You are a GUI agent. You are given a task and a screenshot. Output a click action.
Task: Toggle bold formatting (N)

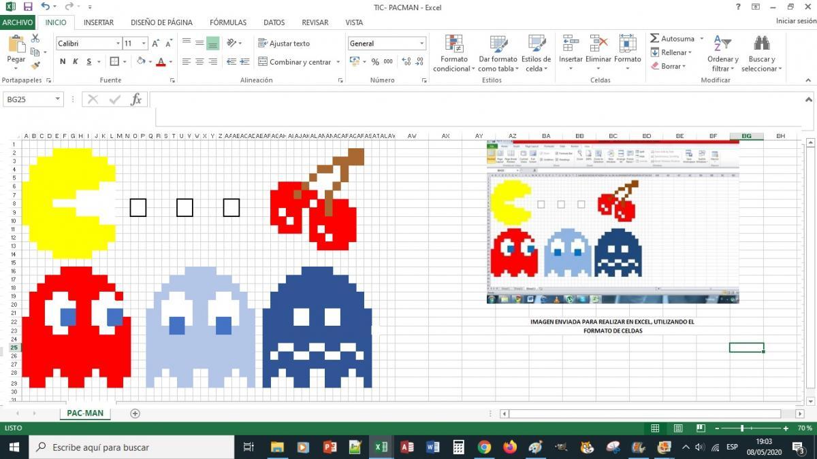click(63, 62)
